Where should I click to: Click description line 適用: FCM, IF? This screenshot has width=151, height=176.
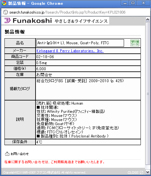click(x=78, y=128)
